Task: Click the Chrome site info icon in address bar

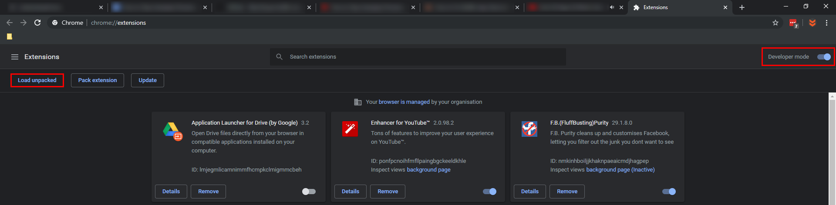Action: click(x=55, y=23)
